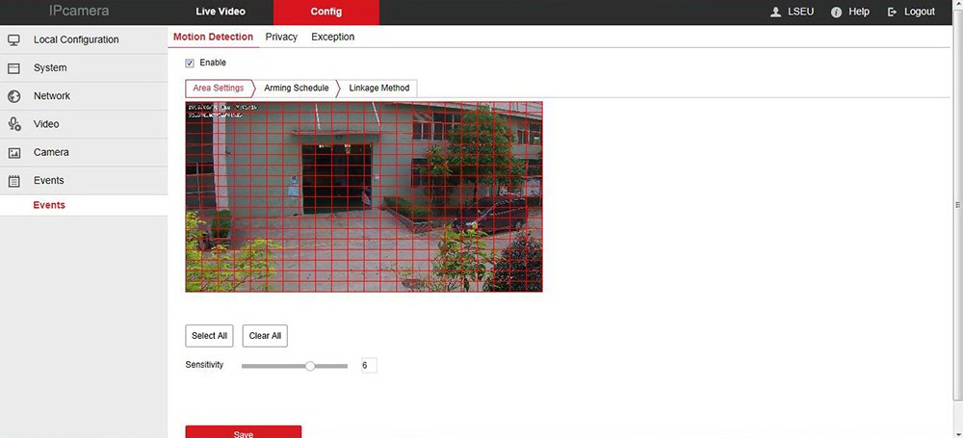Click the Events calendar icon
This screenshot has width=963, height=438.
pyautogui.click(x=14, y=181)
